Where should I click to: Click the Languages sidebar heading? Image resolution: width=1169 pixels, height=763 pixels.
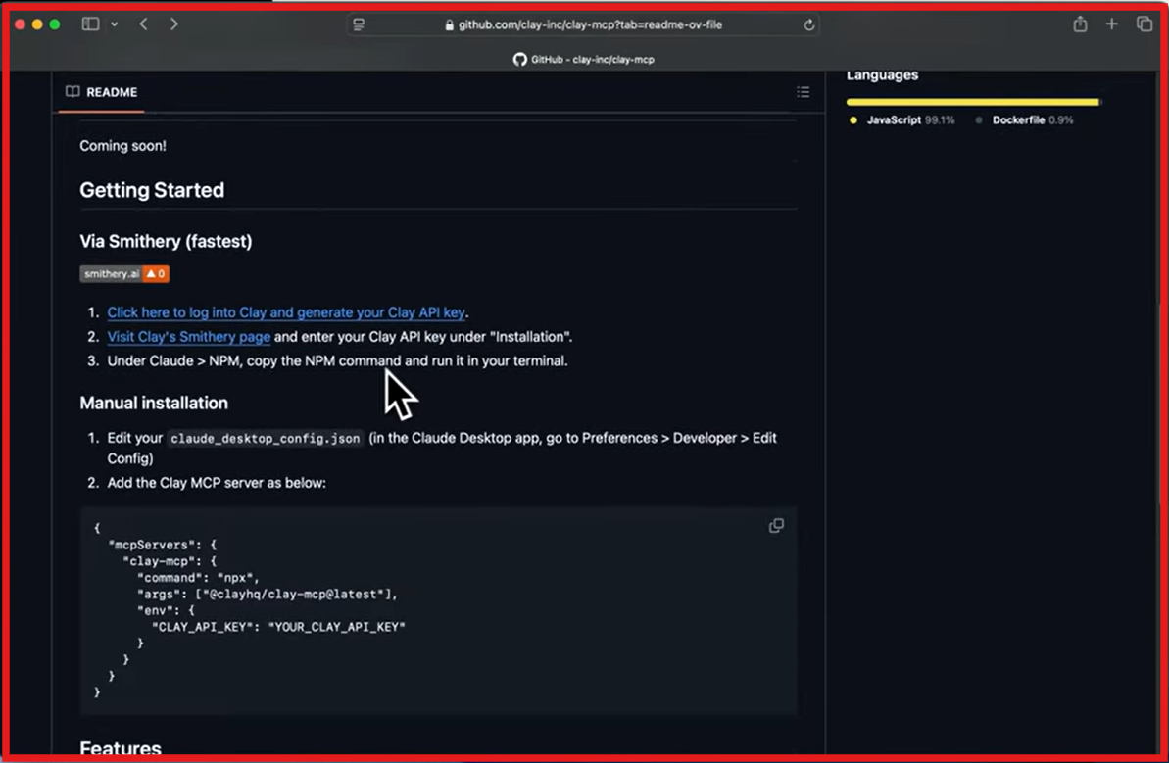pos(882,75)
